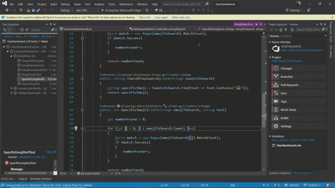The width and height of the screenshot is (335, 188).
Task: Open the Team Explorer Settings tile
Action: pyautogui.click(x=298, y=126)
